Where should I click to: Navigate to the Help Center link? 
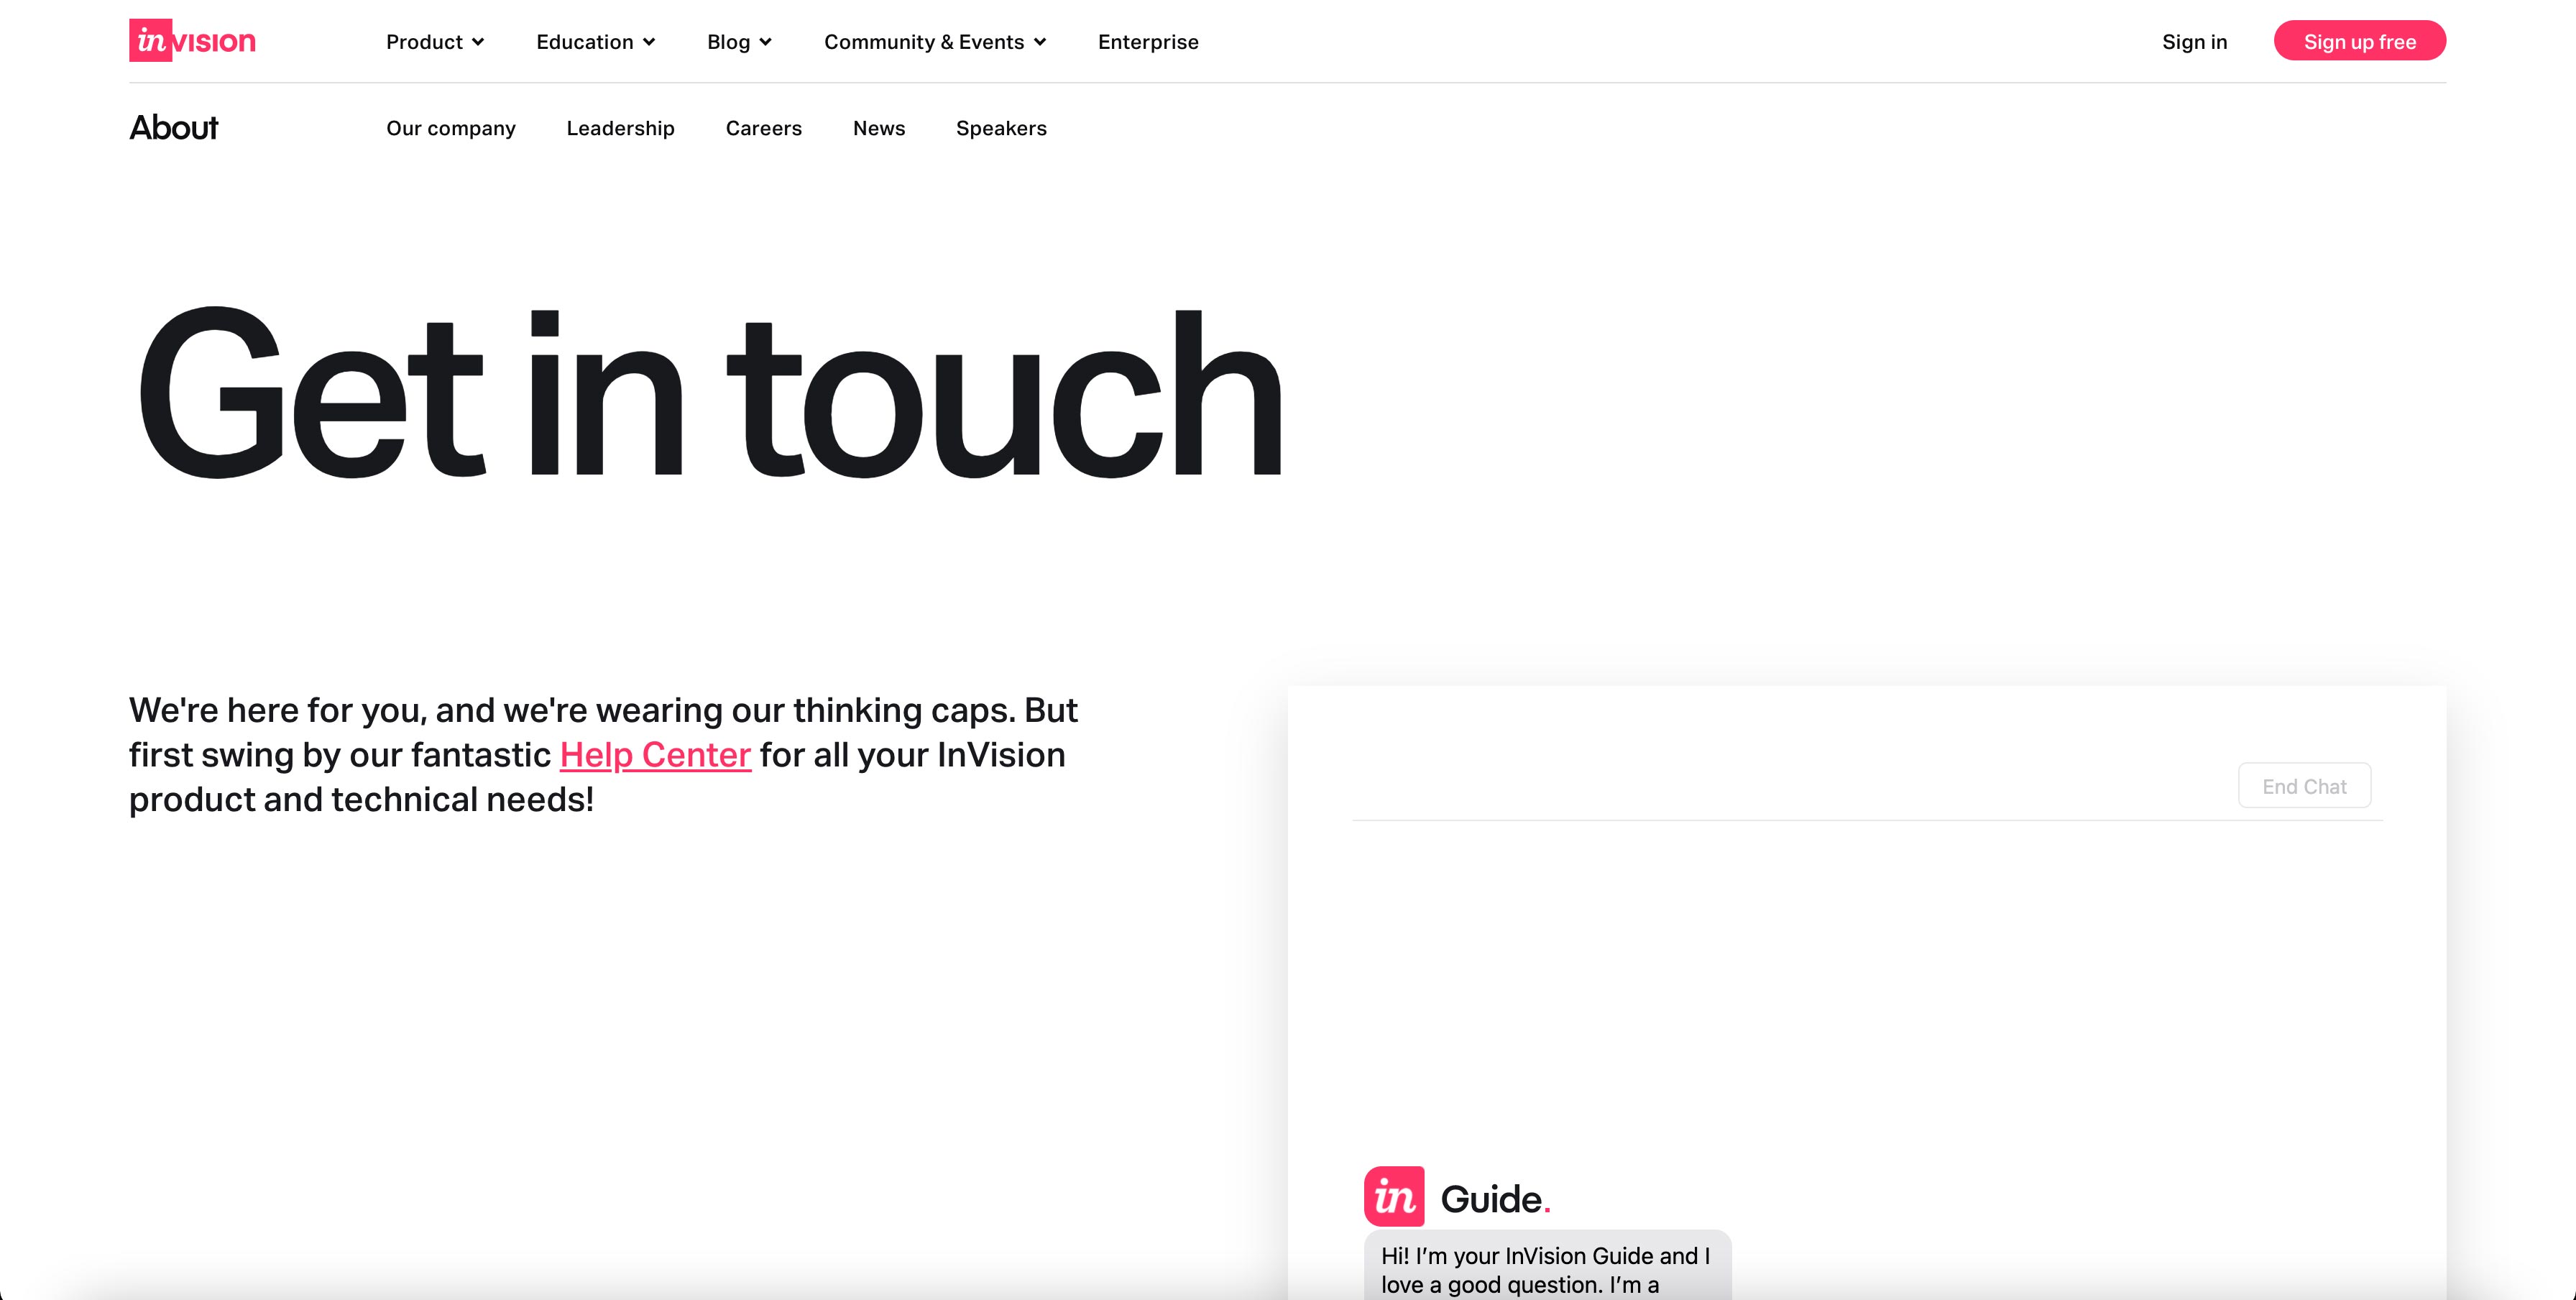pyautogui.click(x=654, y=754)
